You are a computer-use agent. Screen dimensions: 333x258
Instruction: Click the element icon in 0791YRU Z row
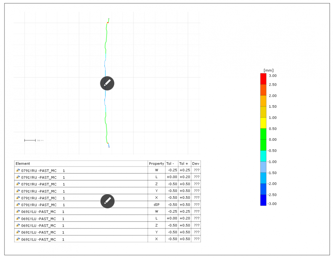(x=18, y=184)
